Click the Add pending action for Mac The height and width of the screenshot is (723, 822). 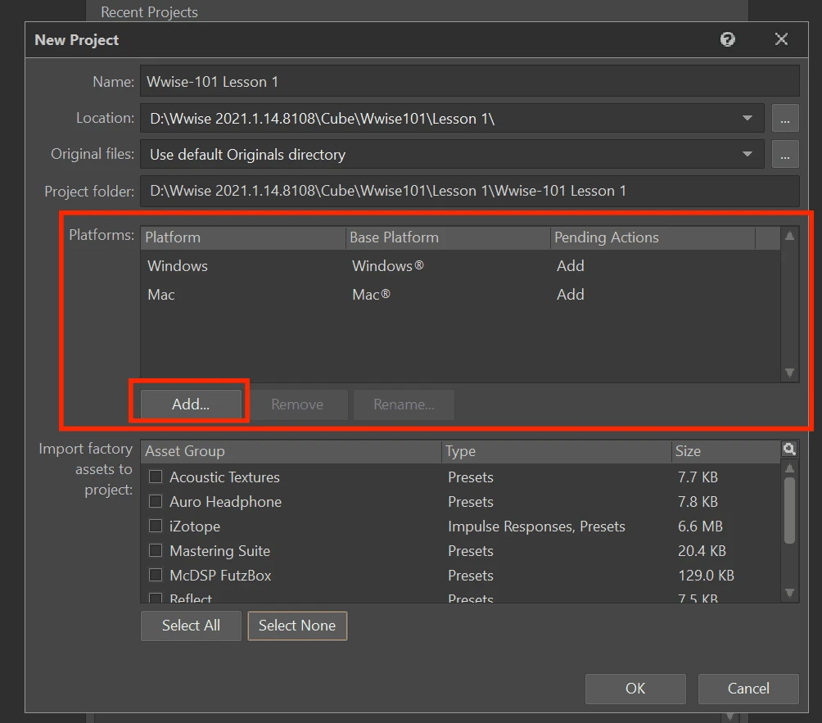(571, 294)
